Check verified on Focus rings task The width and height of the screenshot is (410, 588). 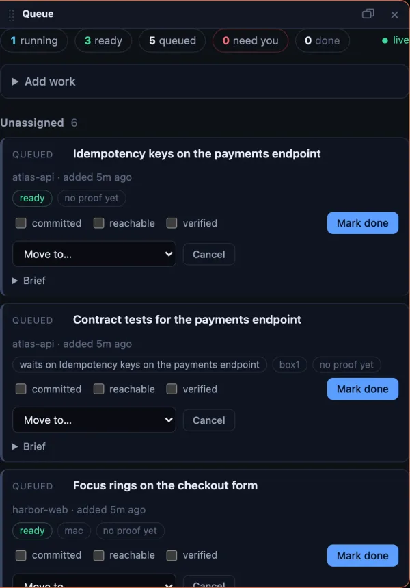pos(172,555)
